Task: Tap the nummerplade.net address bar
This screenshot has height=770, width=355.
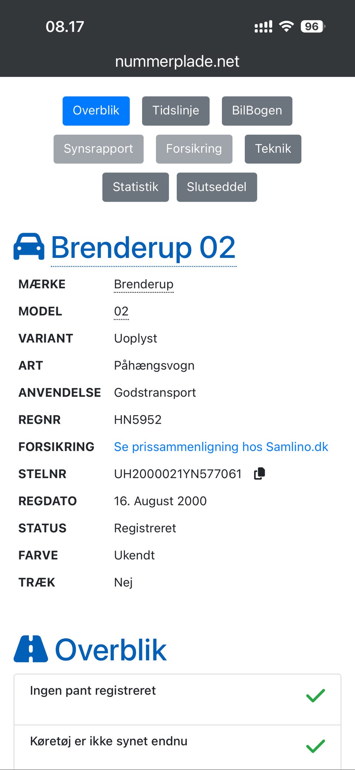Action: 177,61
